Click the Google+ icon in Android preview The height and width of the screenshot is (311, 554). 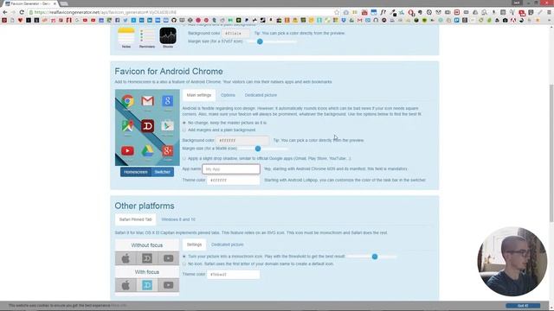(167, 151)
